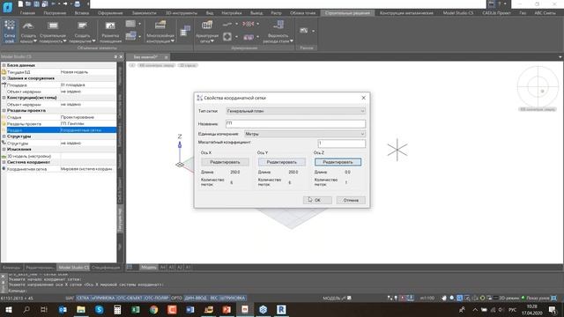Click the Сетка осей ribbon tool
The height and width of the screenshot is (317, 564).
pos(10,32)
